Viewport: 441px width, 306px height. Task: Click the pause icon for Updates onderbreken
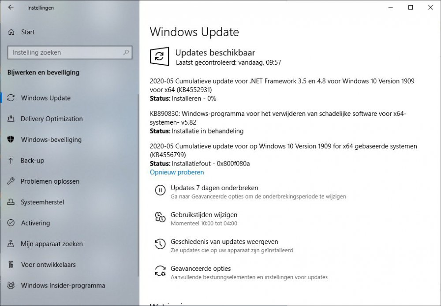tap(160, 190)
